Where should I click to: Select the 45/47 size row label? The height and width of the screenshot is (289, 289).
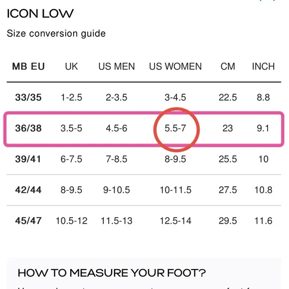click(28, 221)
